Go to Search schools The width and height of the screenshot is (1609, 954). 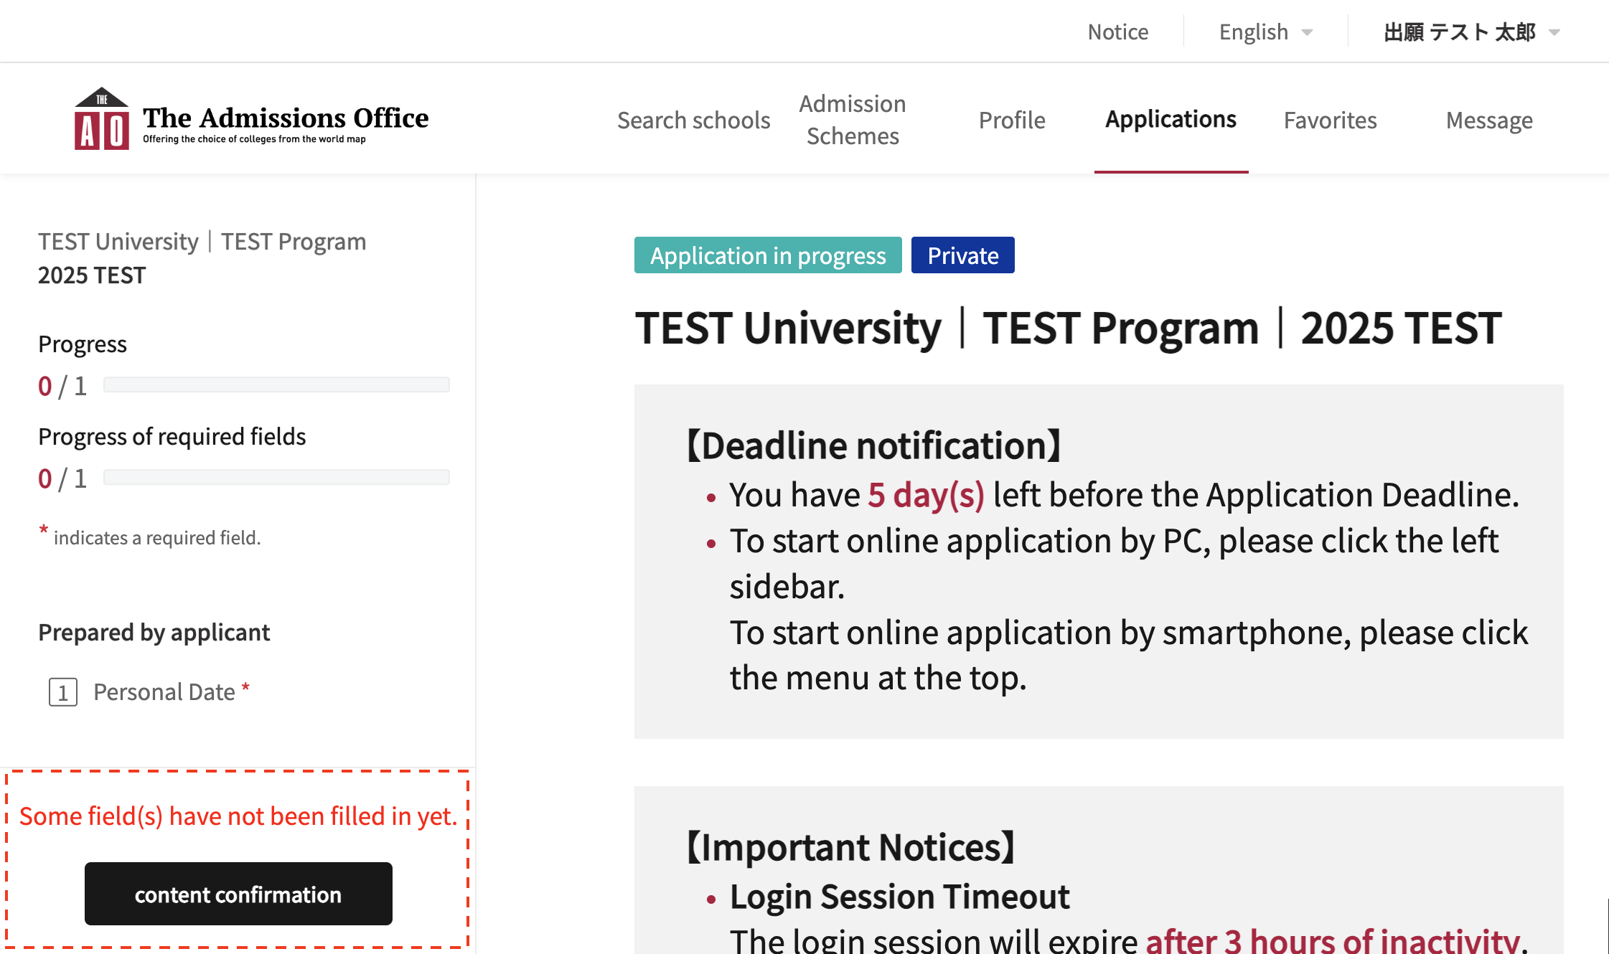[x=693, y=120]
